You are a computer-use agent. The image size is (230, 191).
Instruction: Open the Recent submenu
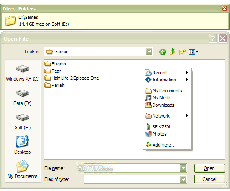(167, 73)
